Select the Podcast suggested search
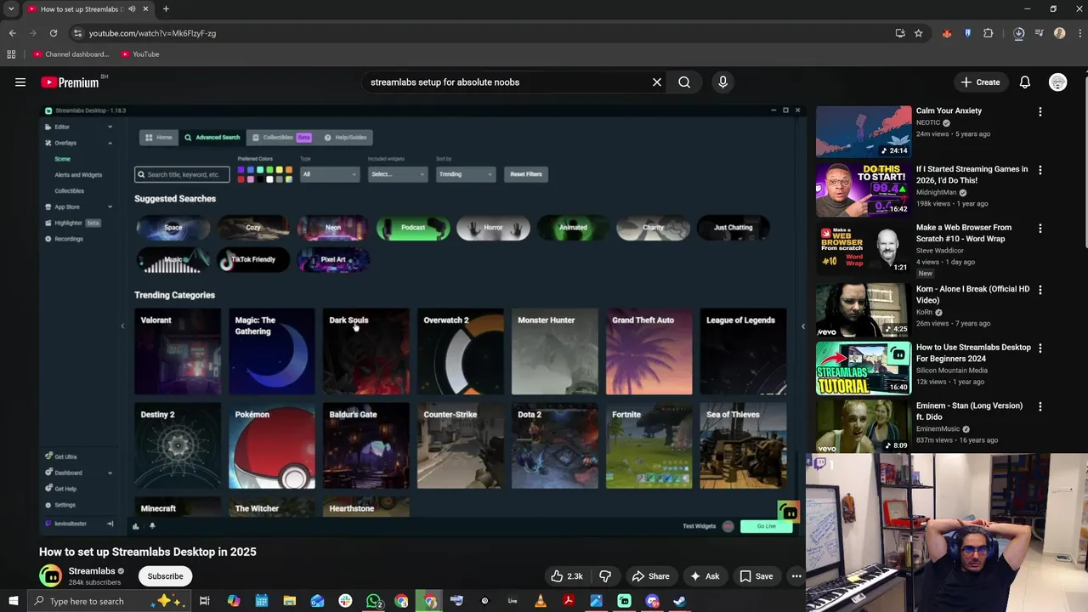1088x612 pixels. coord(413,228)
